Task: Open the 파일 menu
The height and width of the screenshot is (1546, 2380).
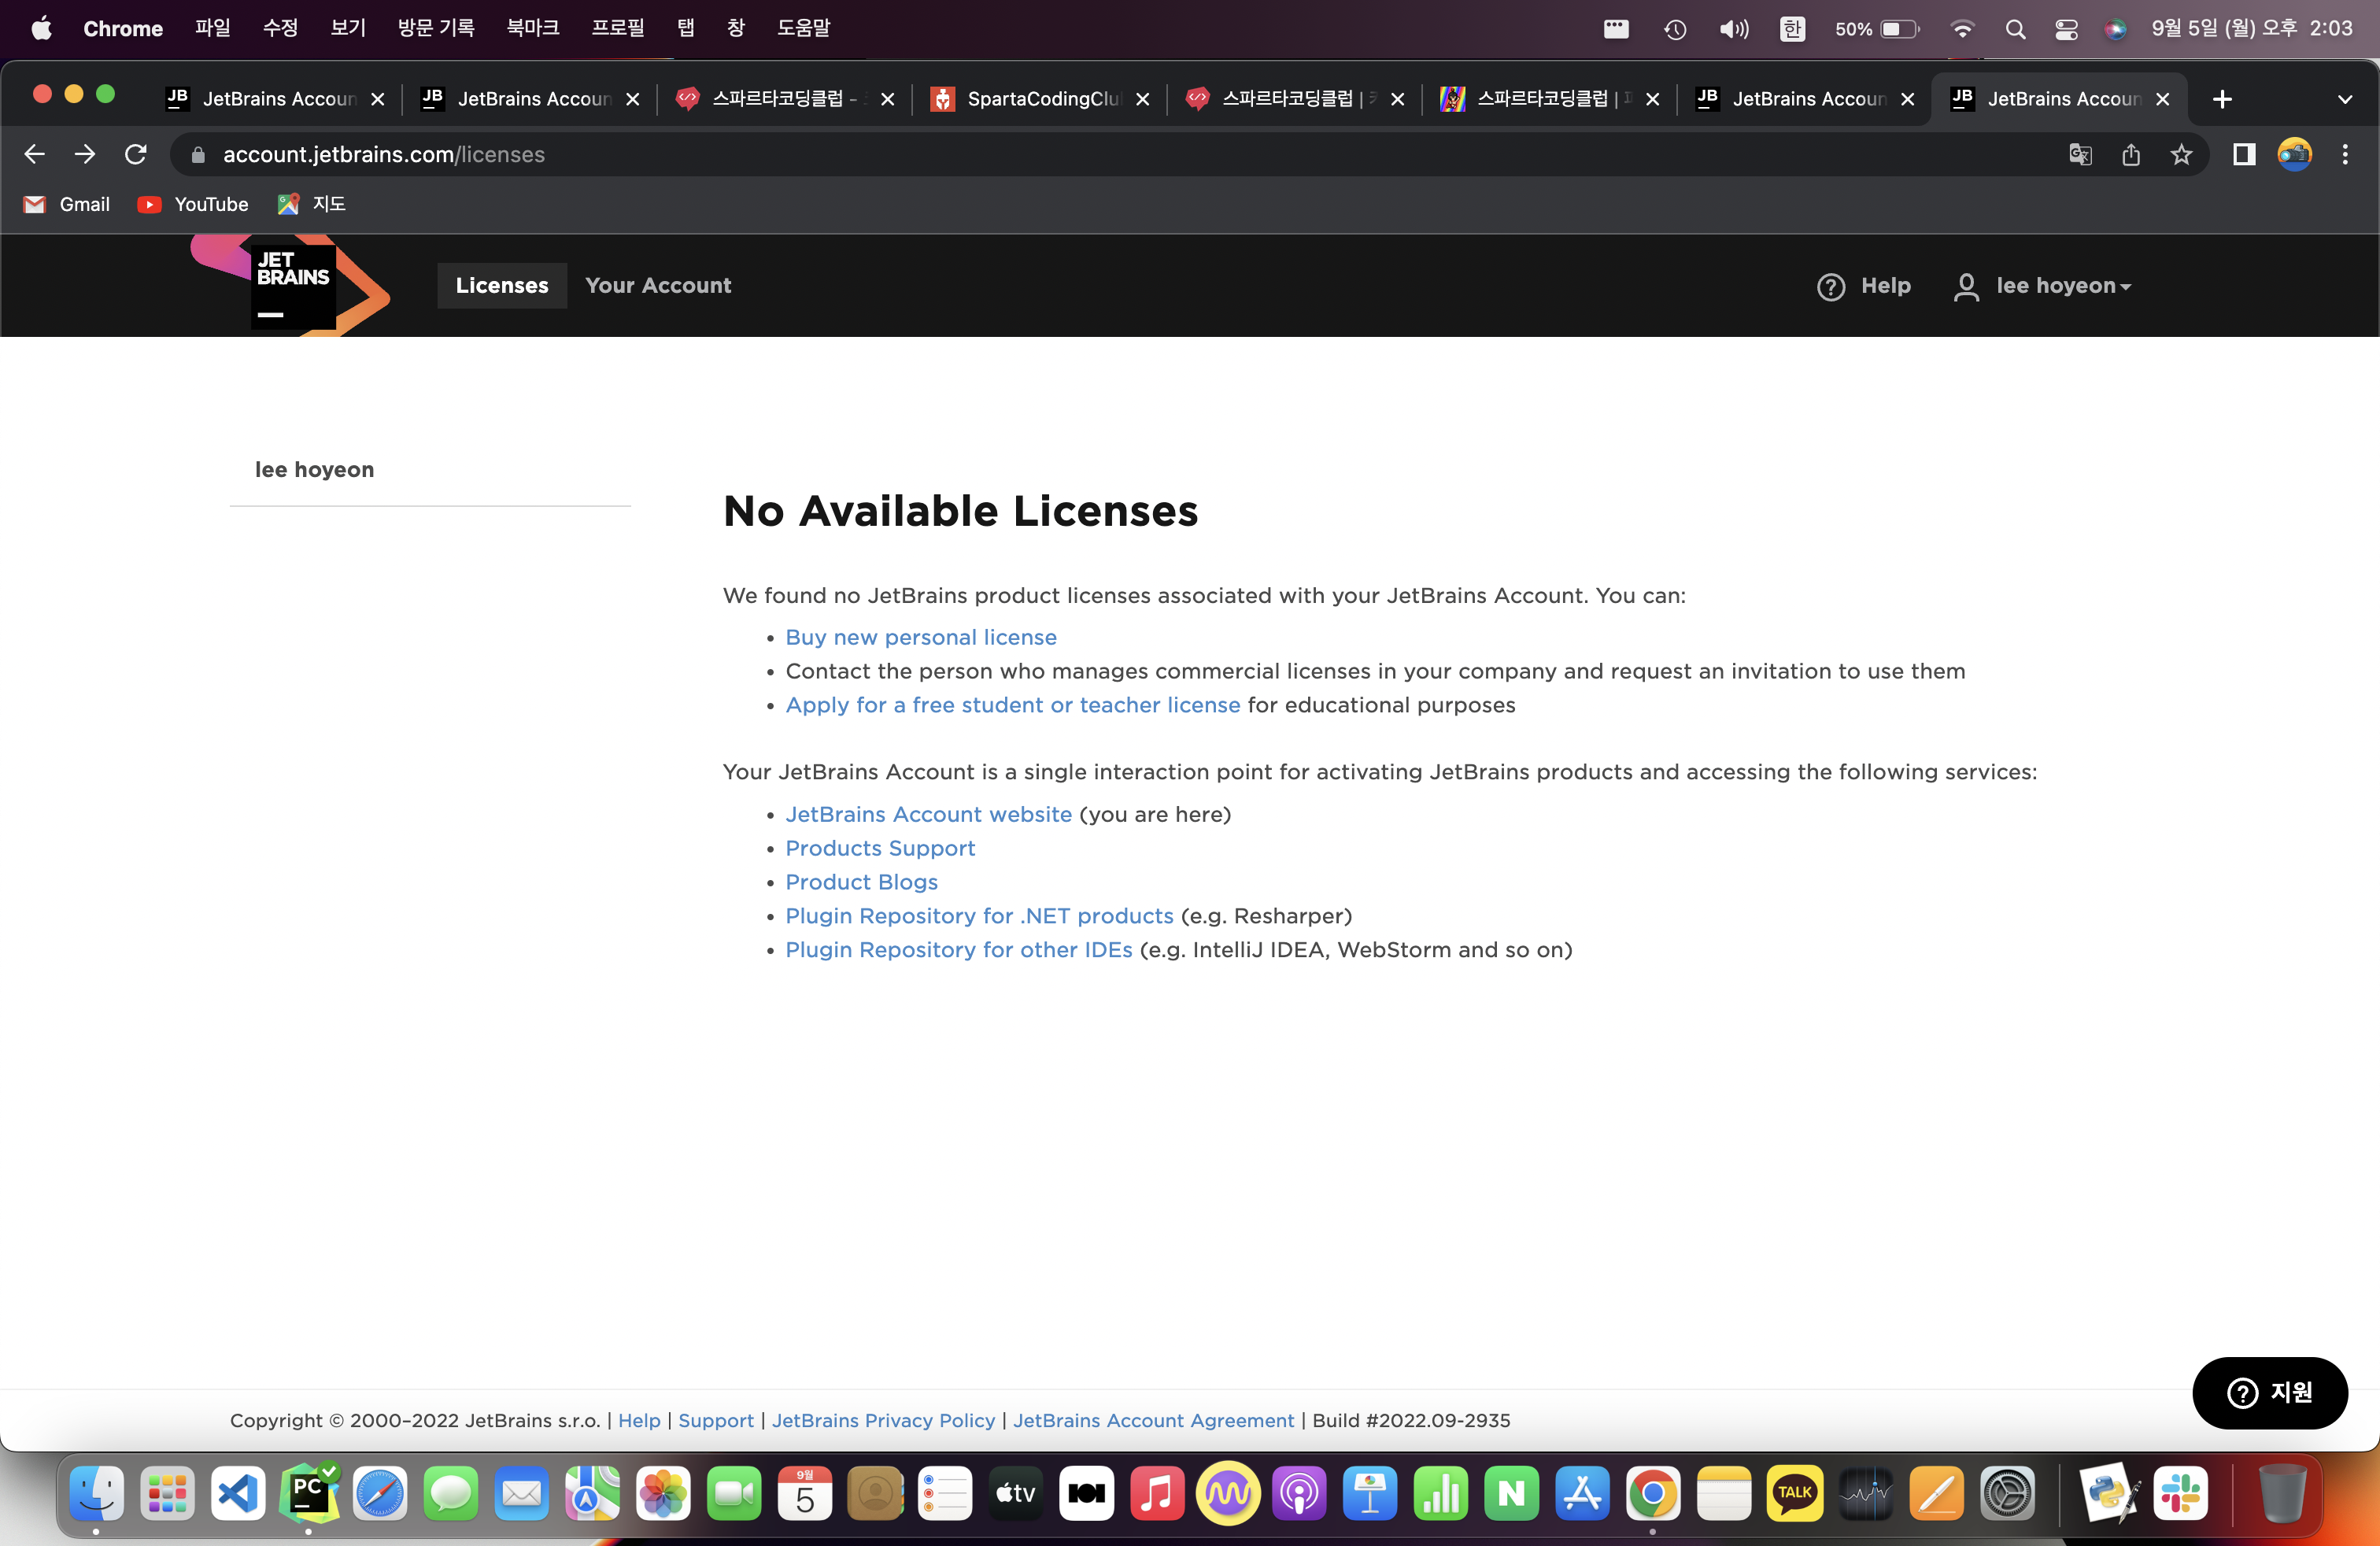Action: point(212,28)
